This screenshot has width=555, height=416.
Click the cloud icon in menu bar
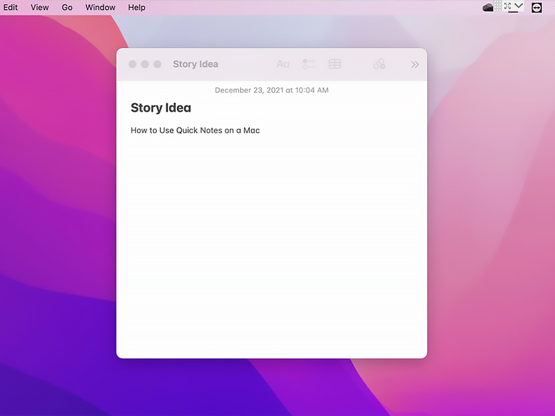(488, 8)
